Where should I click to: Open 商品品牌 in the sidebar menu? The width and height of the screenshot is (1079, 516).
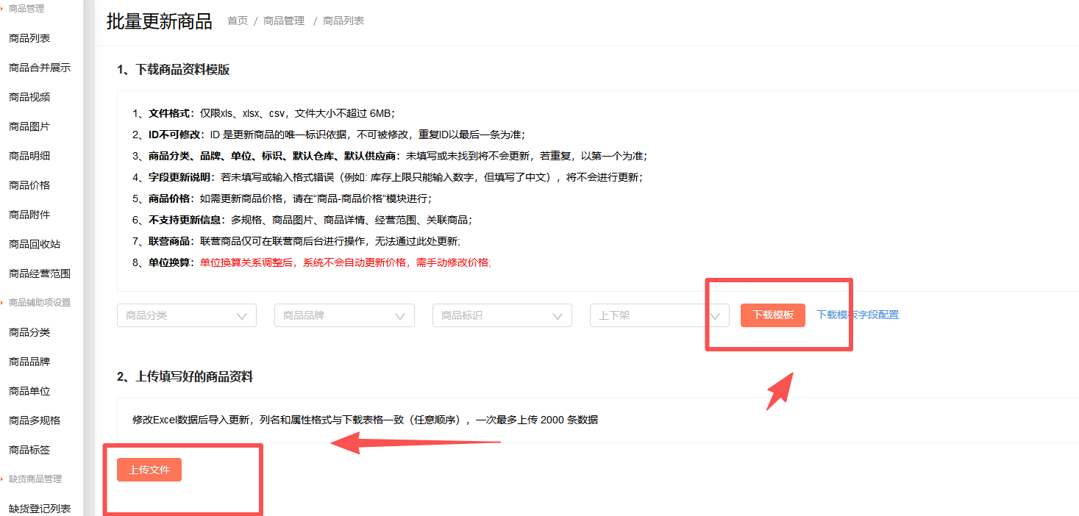pos(29,362)
